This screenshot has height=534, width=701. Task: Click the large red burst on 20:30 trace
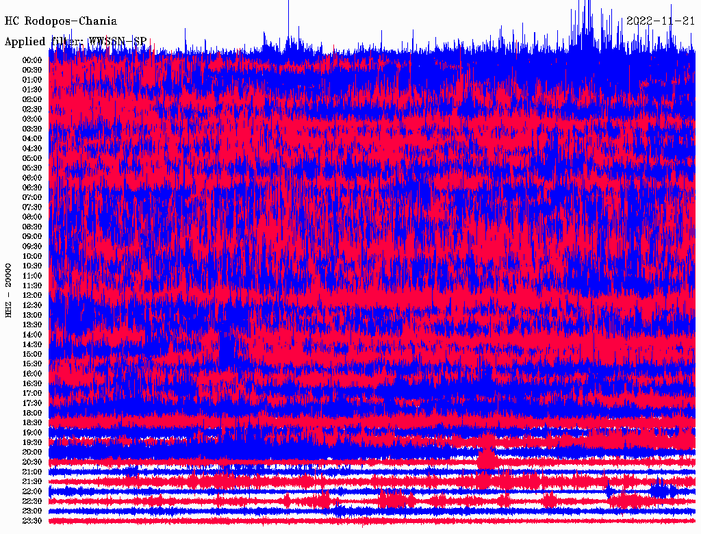pos(487,457)
